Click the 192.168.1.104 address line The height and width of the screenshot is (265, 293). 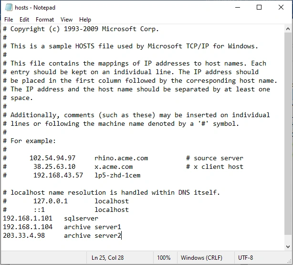[28, 227]
